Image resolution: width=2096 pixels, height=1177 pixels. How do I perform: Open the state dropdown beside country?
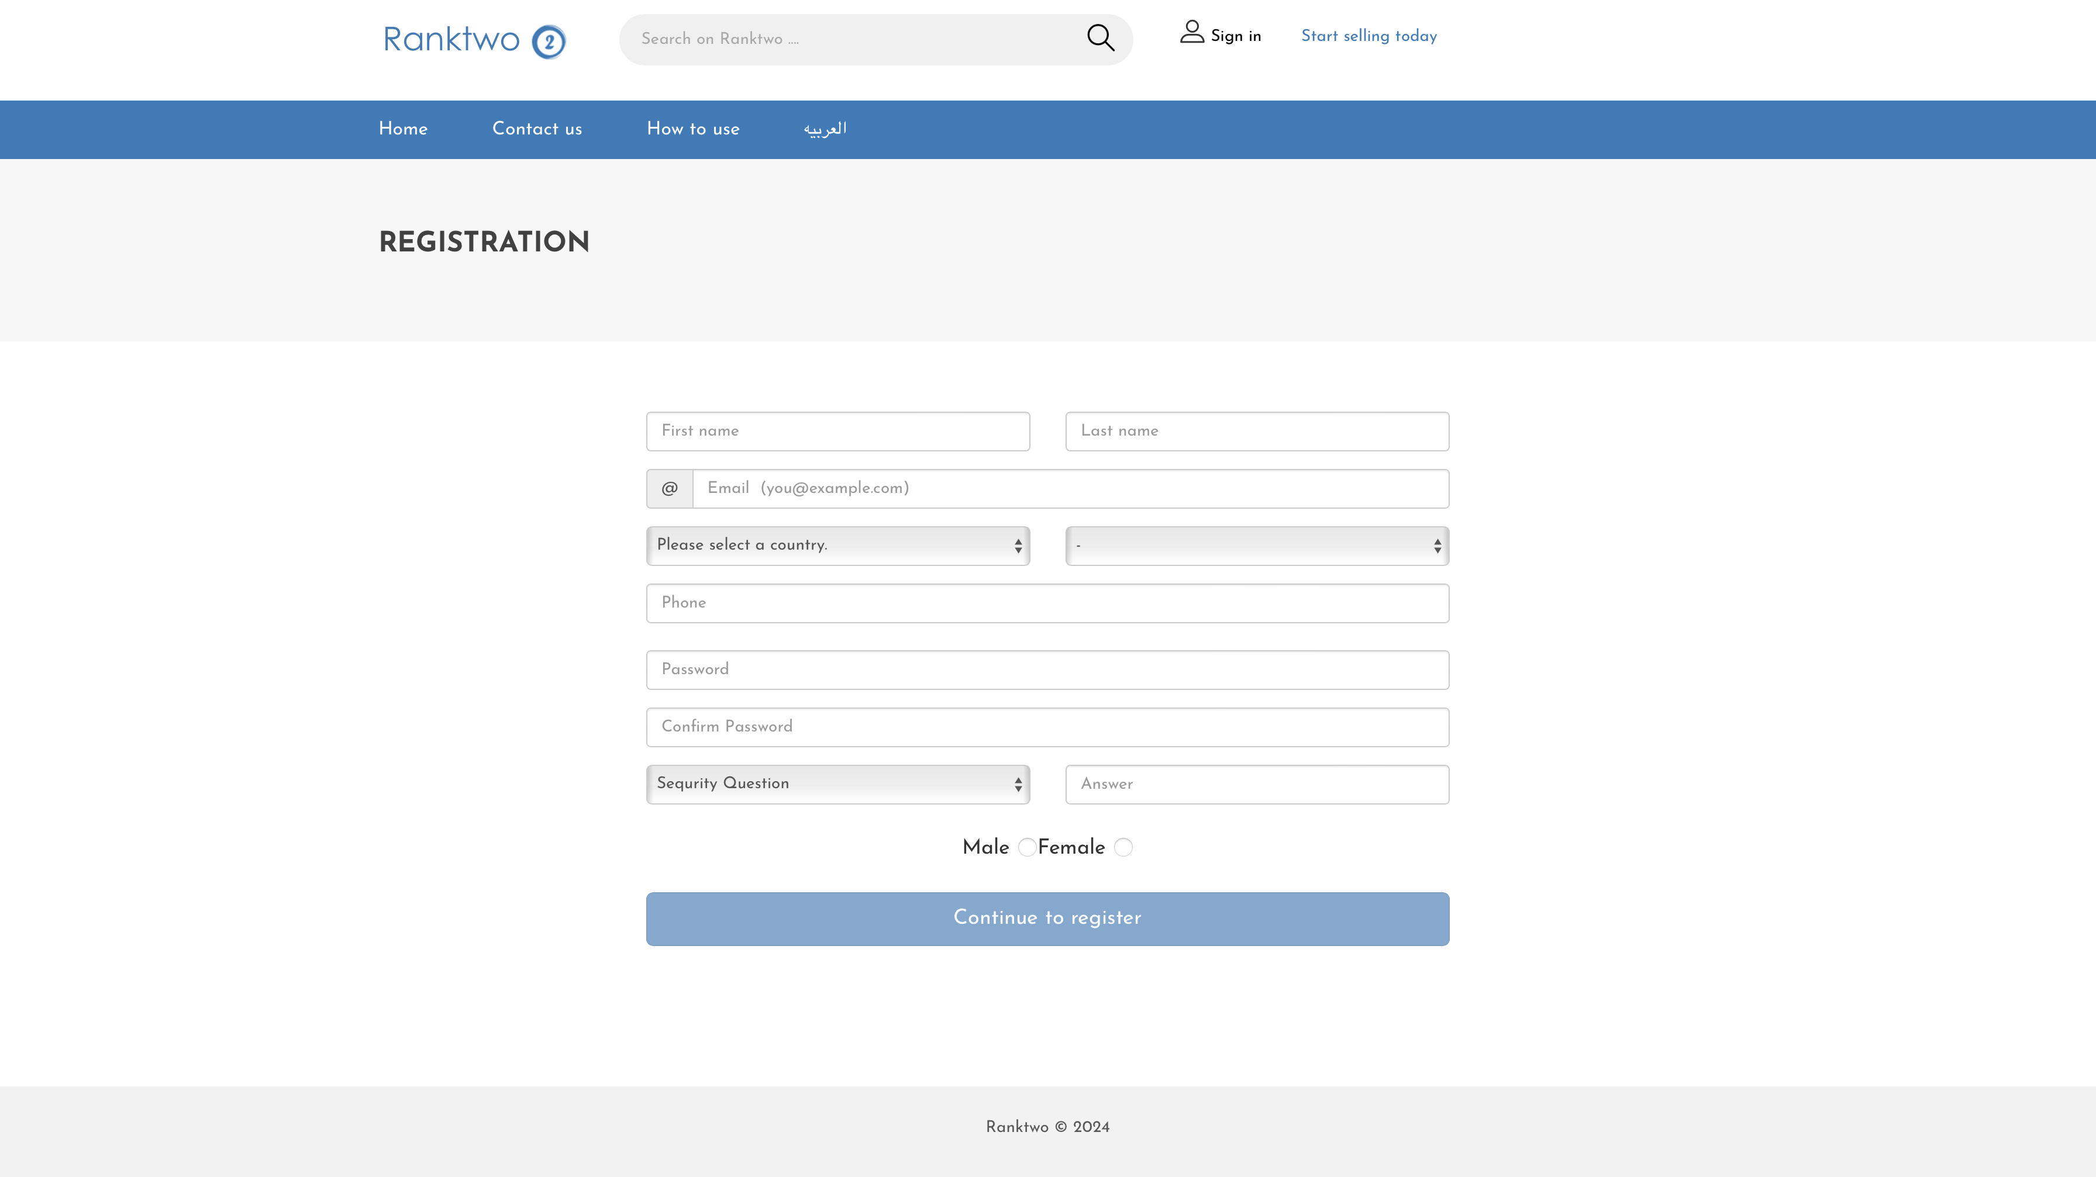(1257, 546)
